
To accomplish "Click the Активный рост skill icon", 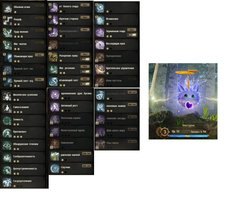I will pos(55,107).
